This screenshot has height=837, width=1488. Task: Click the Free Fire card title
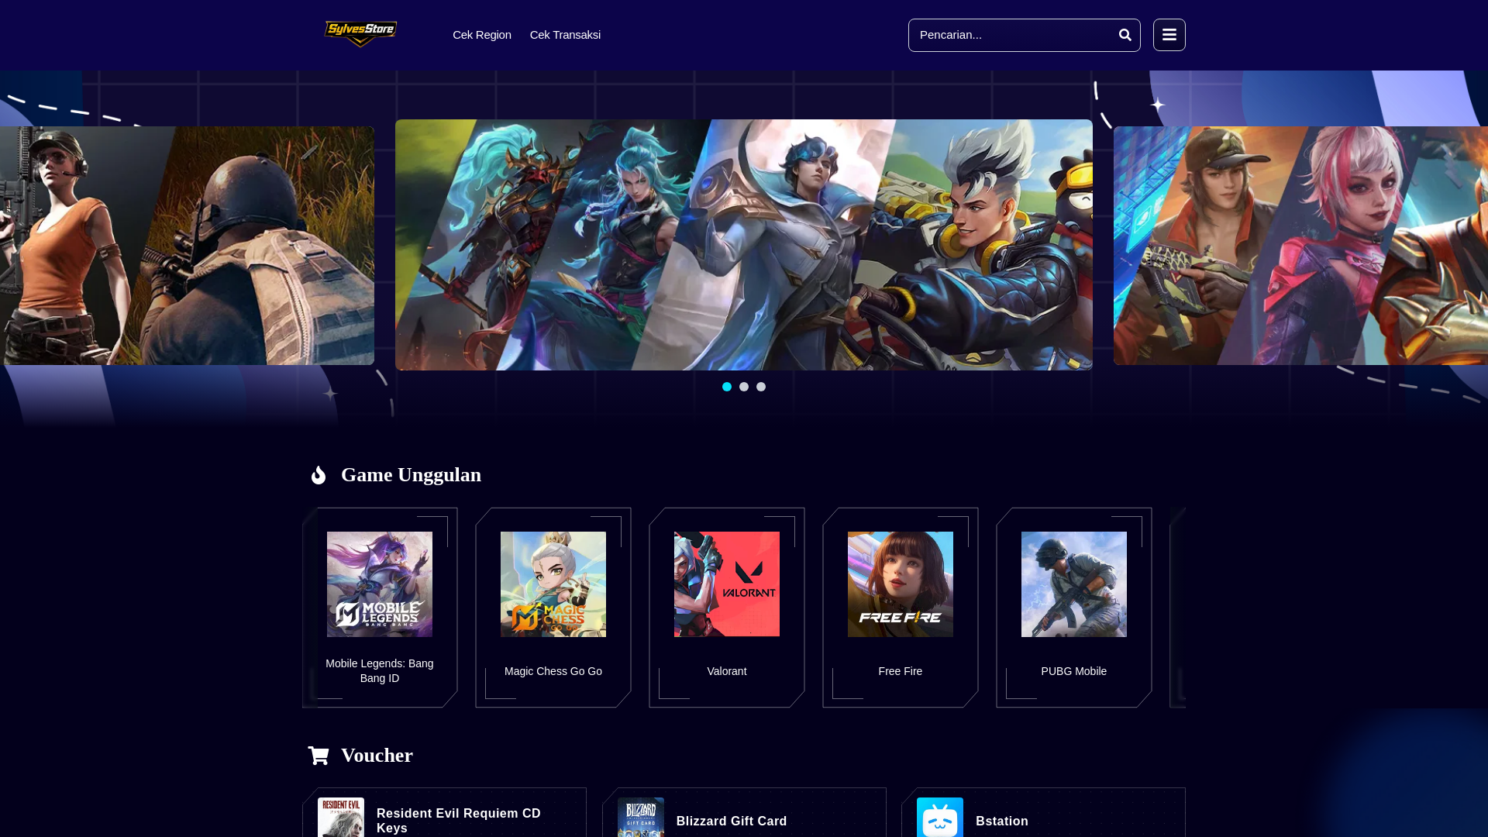tap(901, 671)
